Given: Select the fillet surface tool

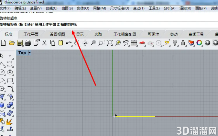Looking at the screenshot, I should tap(10, 97).
